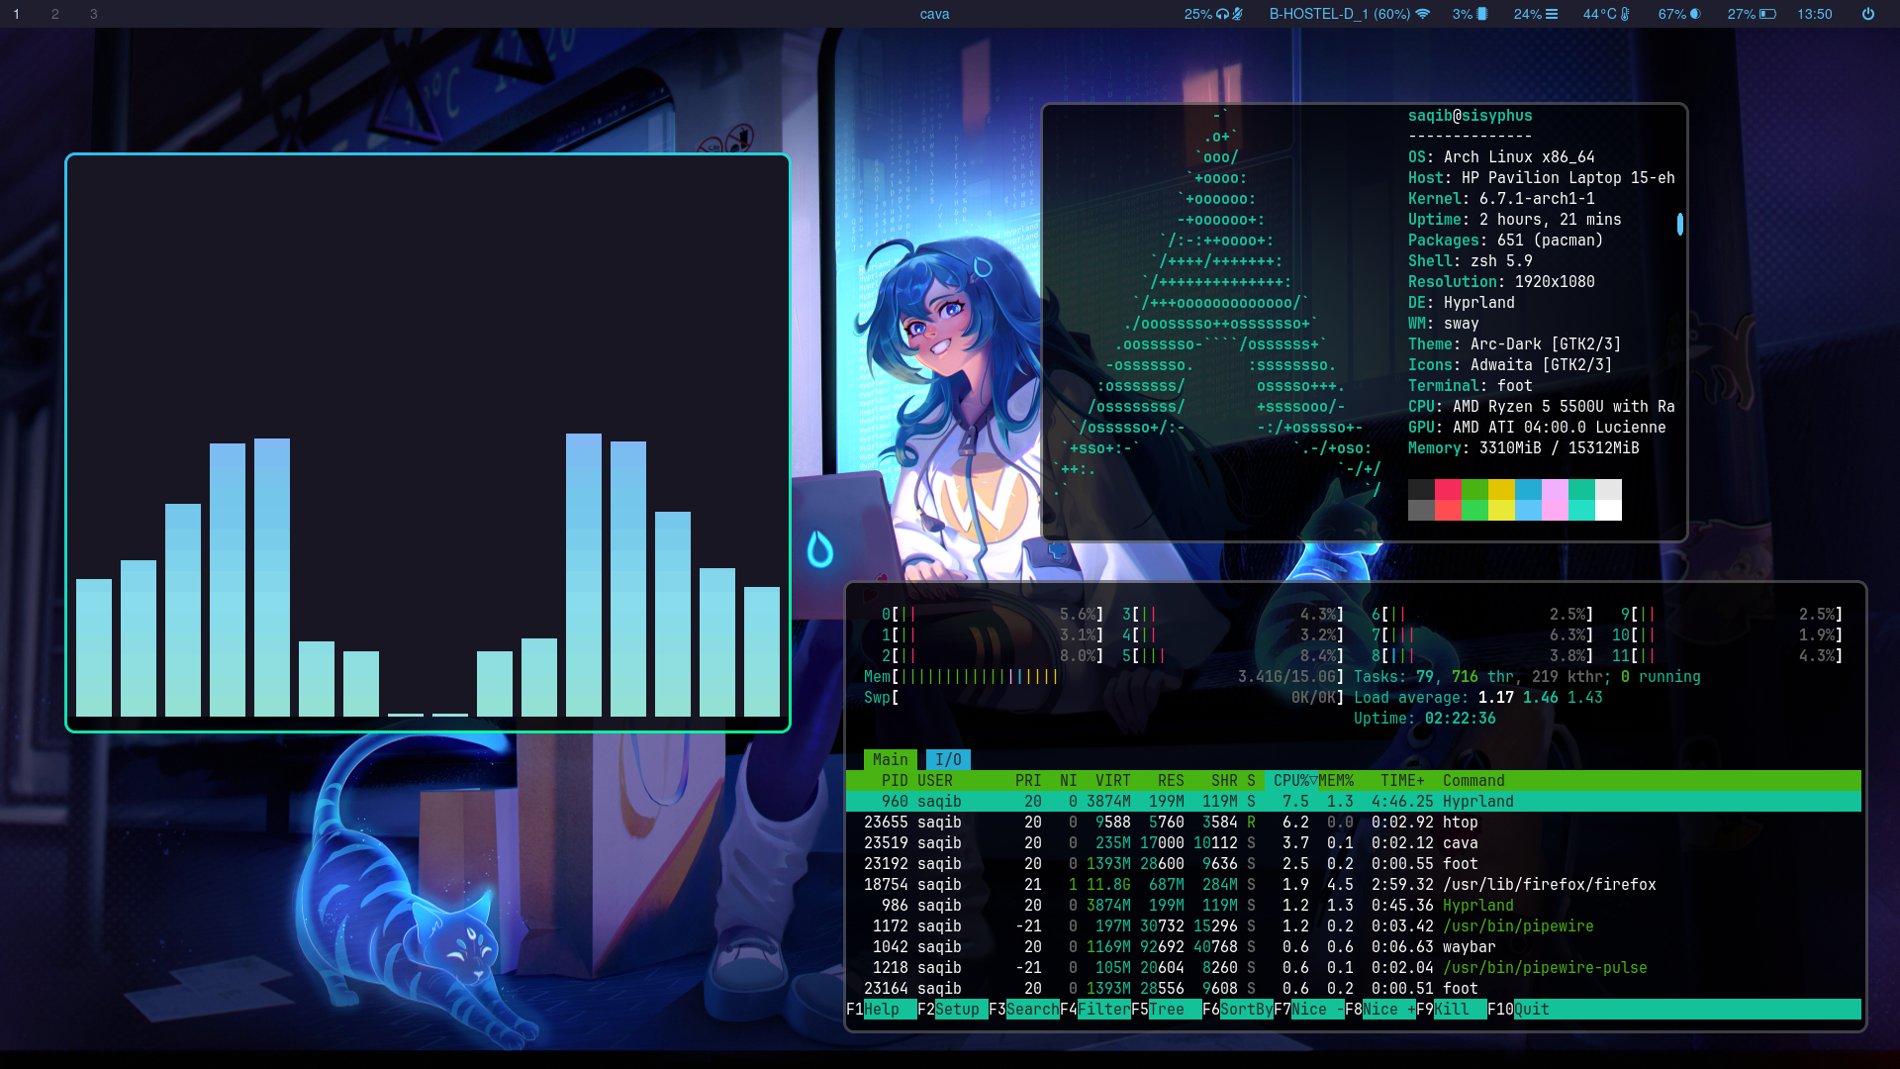Open the I/O tab in htop
1900x1069 pixels.
pos(948,759)
